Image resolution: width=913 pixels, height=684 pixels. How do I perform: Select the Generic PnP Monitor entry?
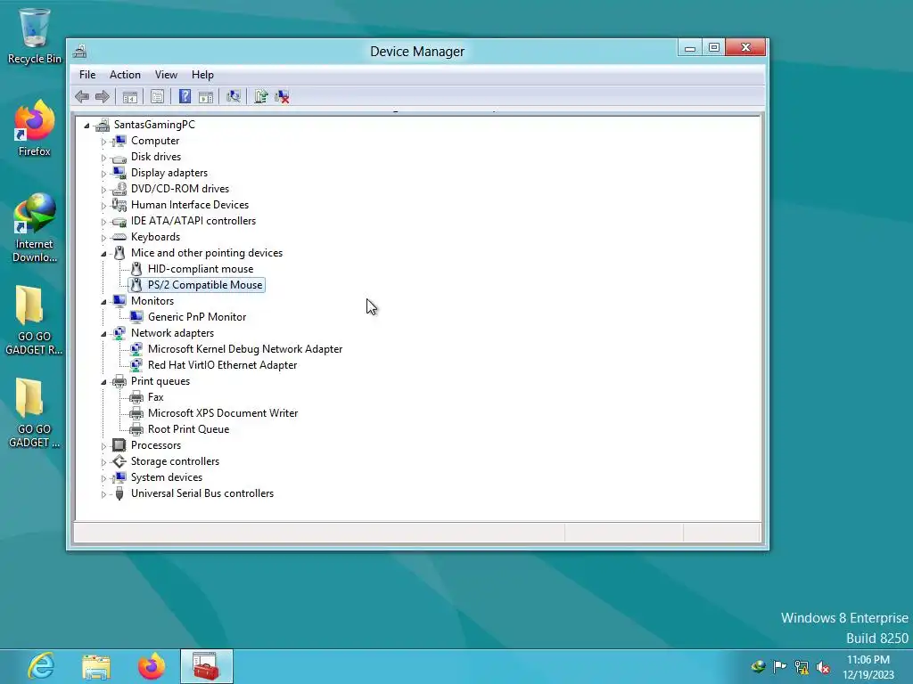tap(197, 317)
